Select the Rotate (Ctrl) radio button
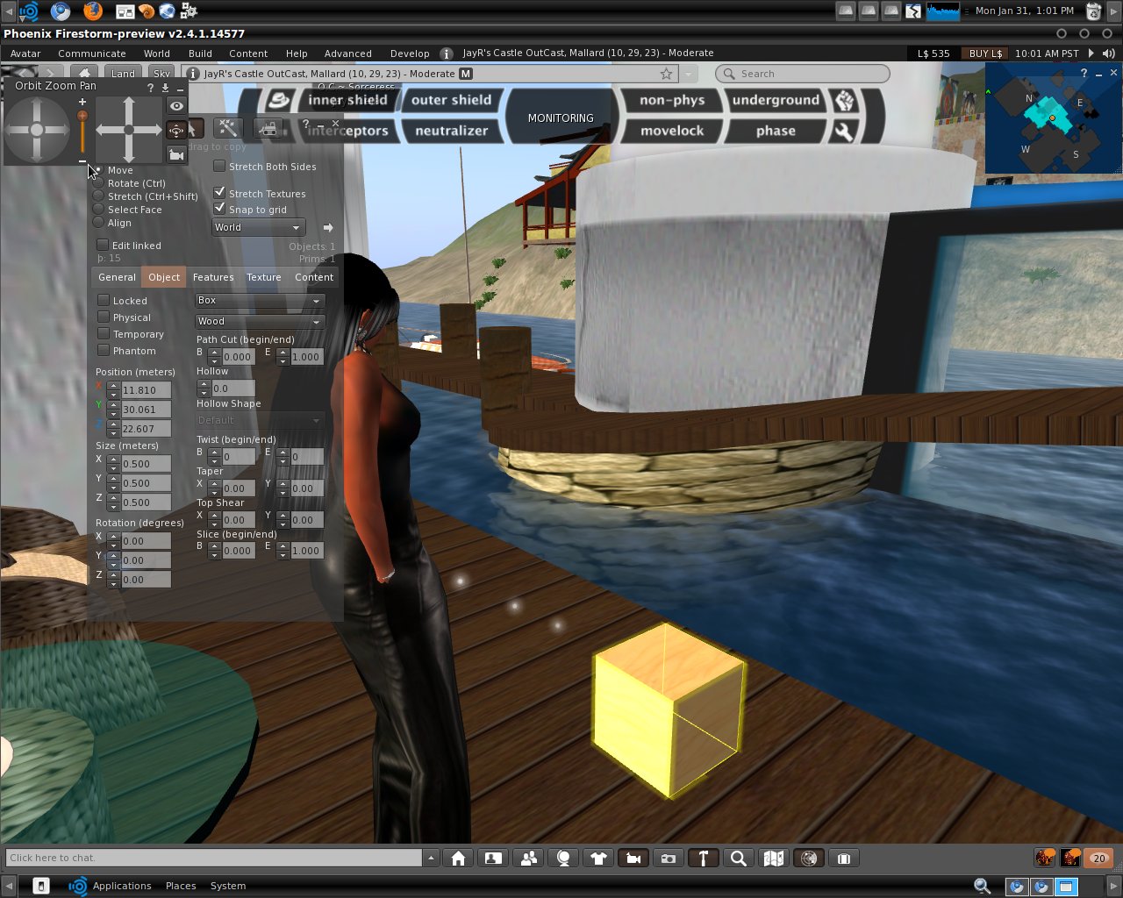Viewport: 1123px width, 898px height. (99, 183)
